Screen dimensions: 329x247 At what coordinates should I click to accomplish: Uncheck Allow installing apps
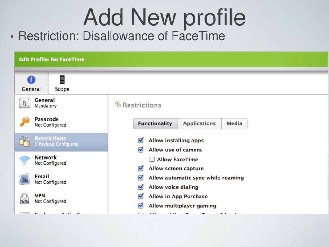coord(141,140)
